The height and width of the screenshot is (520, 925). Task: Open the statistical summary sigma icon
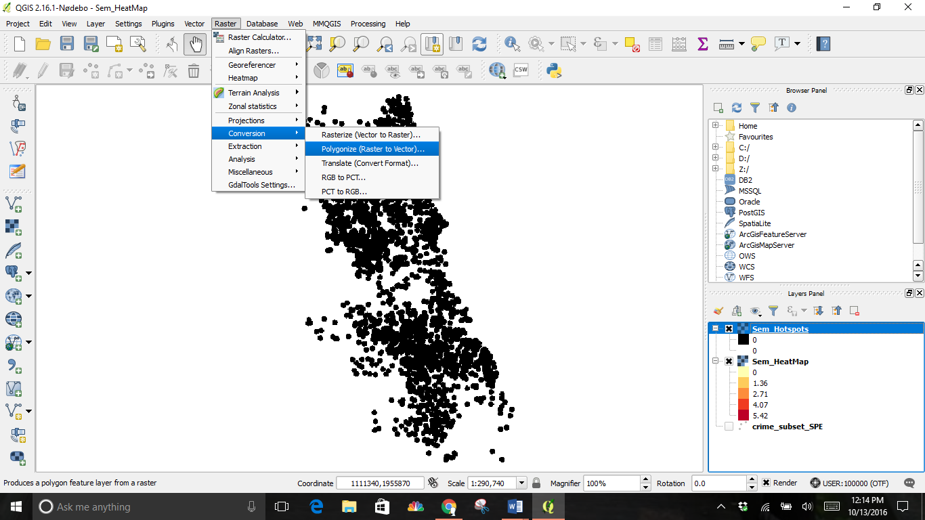[x=702, y=44]
